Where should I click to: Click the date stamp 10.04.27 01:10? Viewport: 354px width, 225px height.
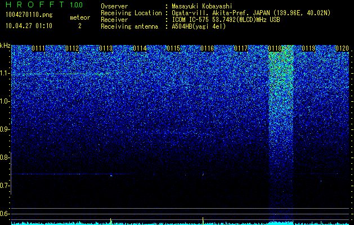click(29, 26)
